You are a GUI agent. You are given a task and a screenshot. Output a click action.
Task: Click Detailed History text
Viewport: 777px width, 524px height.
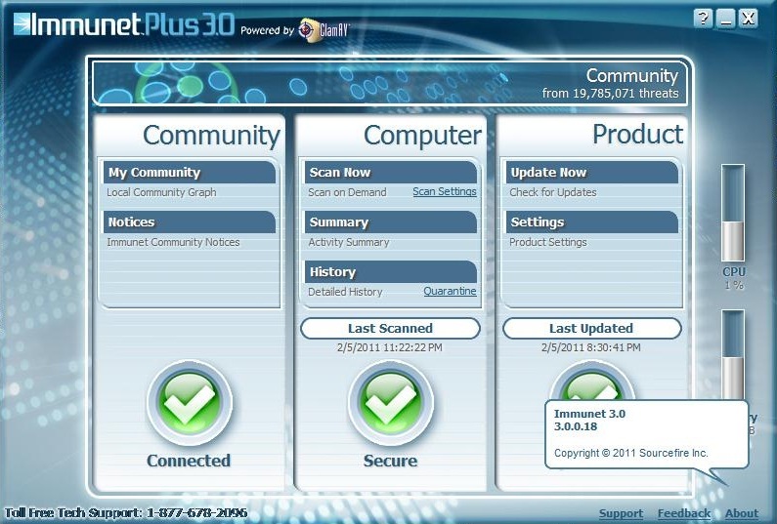(345, 292)
